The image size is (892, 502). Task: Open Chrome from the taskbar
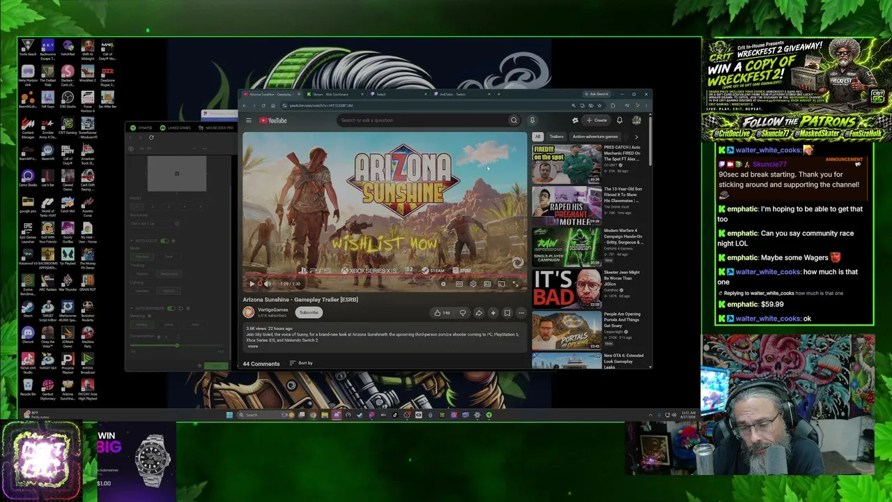pyautogui.click(x=313, y=415)
